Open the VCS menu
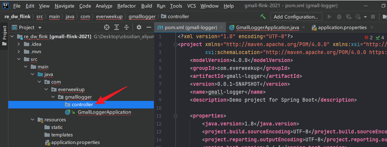 pos(191,6)
